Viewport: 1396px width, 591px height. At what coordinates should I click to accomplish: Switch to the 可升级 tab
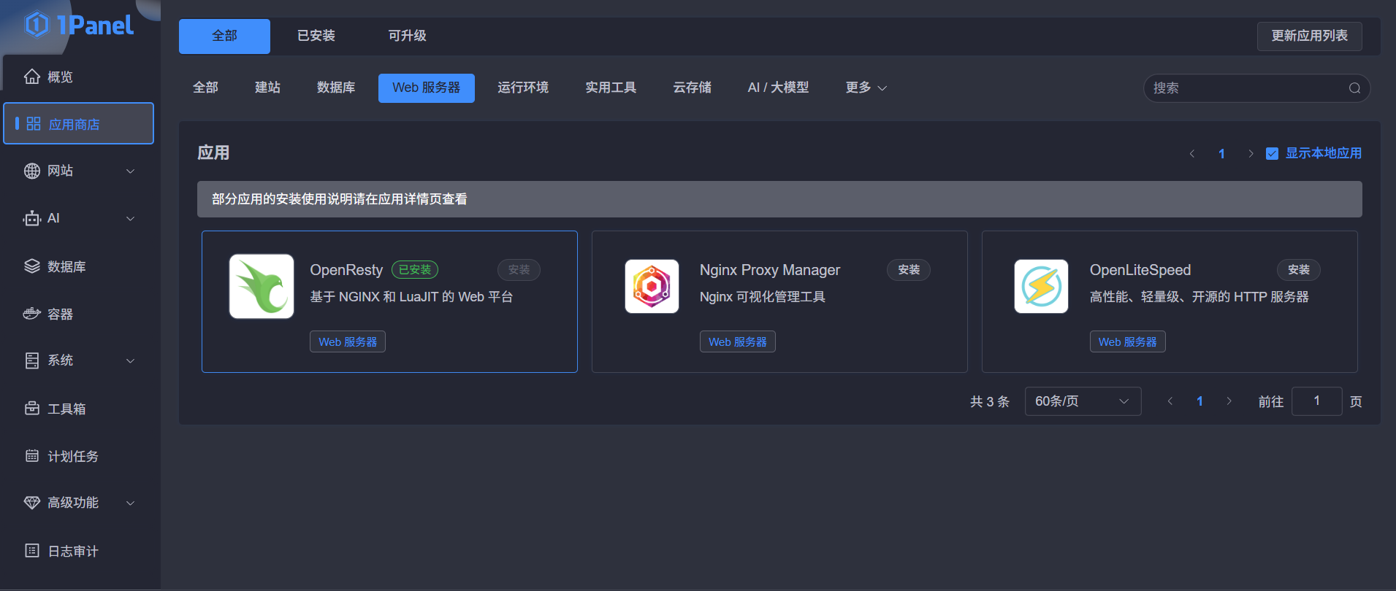(407, 36)
